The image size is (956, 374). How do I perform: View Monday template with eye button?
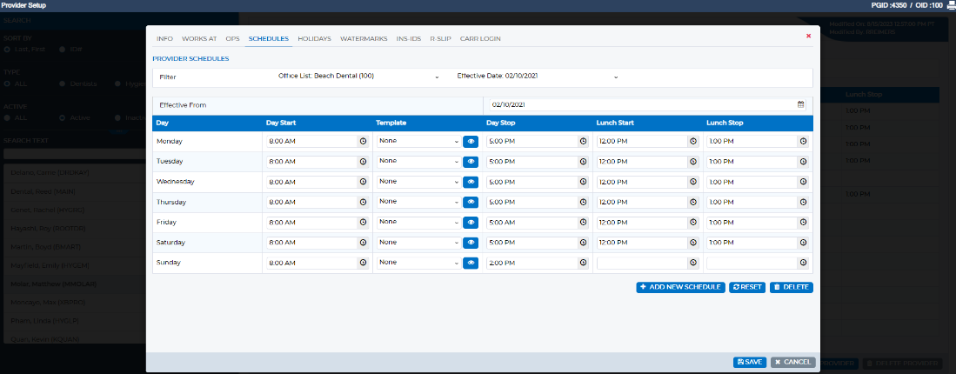click(471, 141)
